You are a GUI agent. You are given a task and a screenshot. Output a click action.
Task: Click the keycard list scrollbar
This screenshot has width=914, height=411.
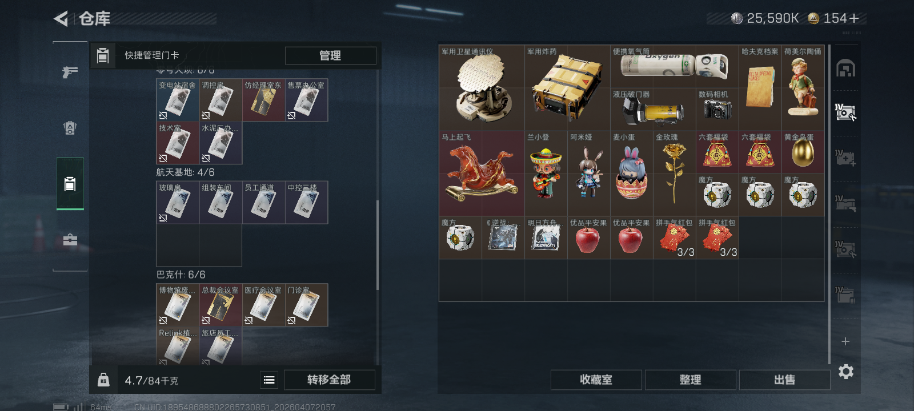click(x=378, y=245)
